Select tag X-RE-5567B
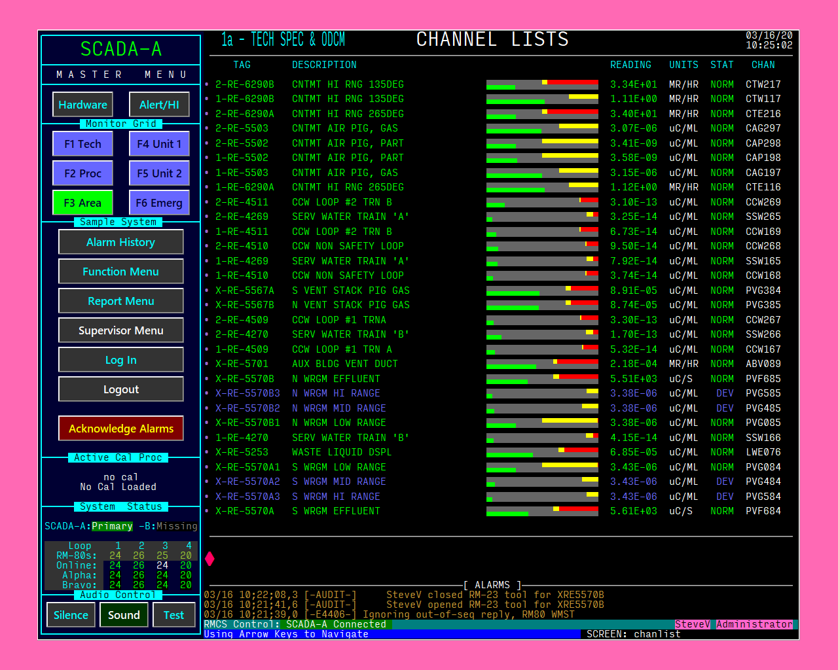The image size is (838, 670). [x=245, y=305]
